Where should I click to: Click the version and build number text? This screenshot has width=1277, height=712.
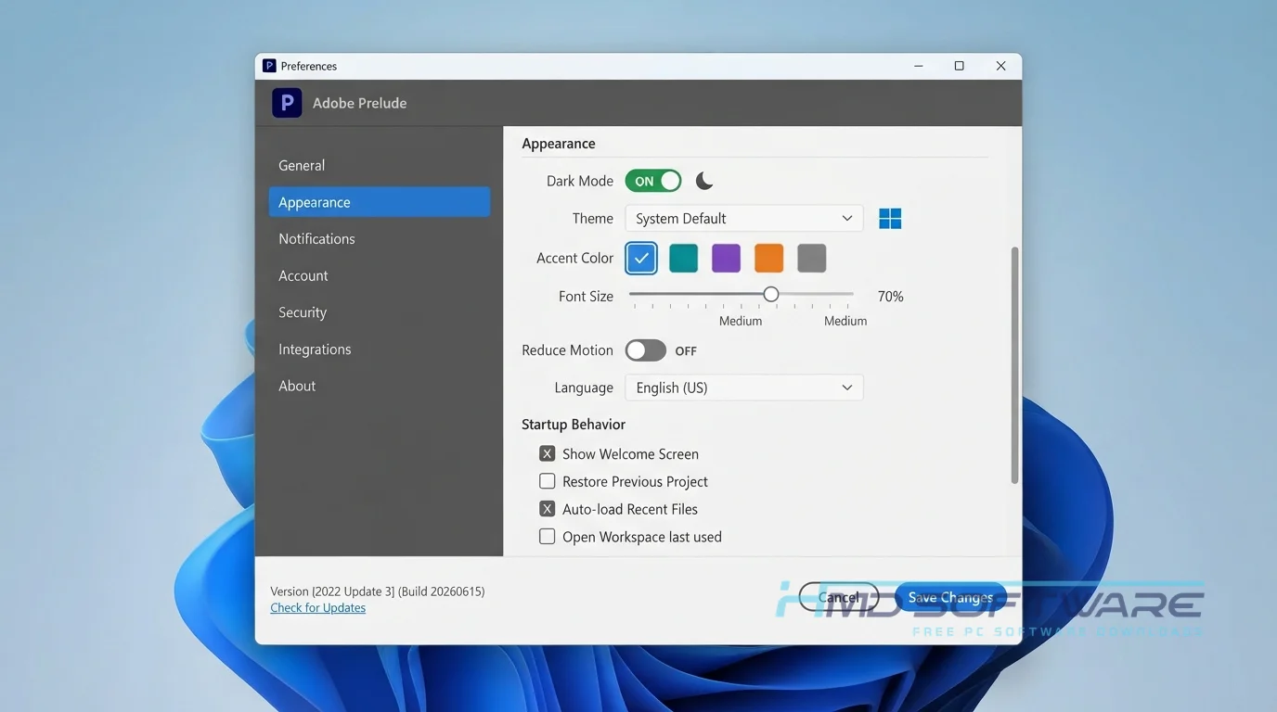pyautogui.click(x=378, y=591)
